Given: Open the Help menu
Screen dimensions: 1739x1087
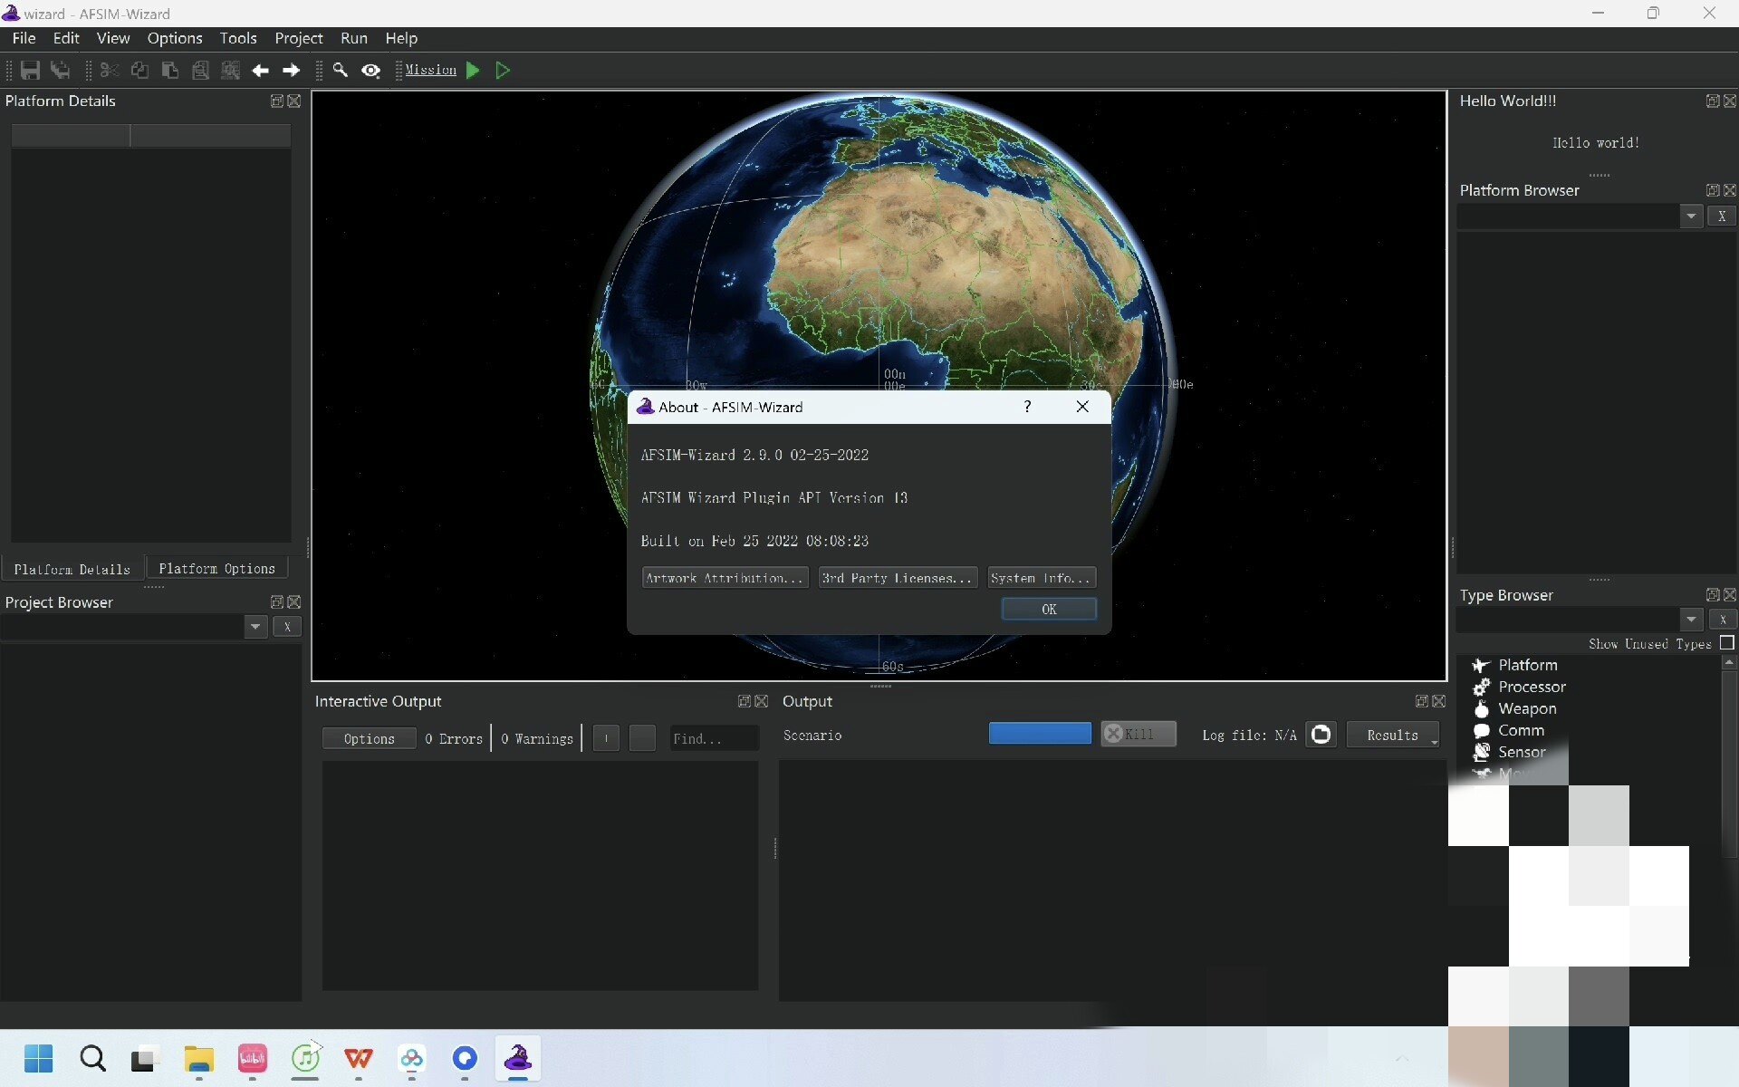Looking at the screenshot, I should [x=401, y=38].
